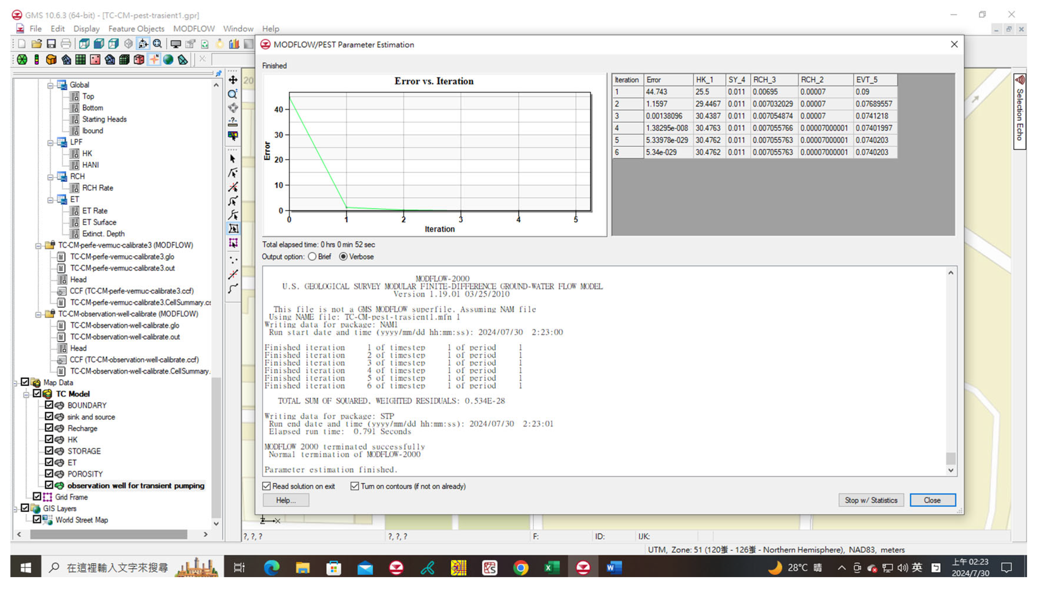
Task: Uncheck Read solution on exit
Action: 267,486
